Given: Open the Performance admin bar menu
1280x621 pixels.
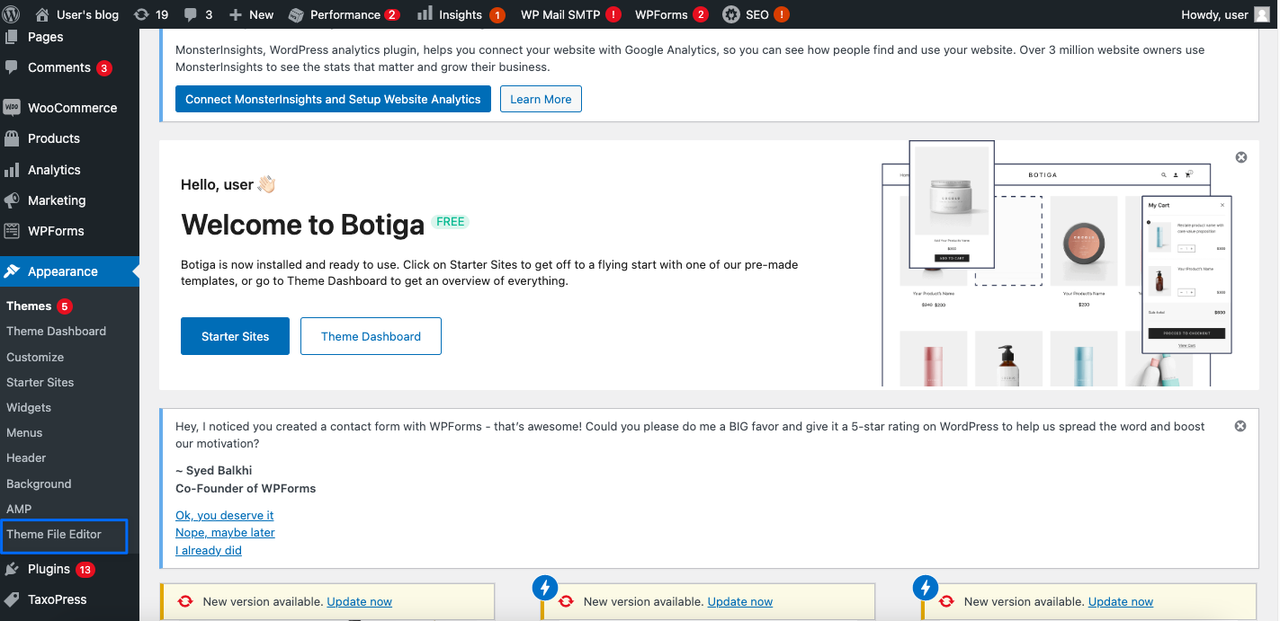Looking at the screenshot, I should 345,14.
